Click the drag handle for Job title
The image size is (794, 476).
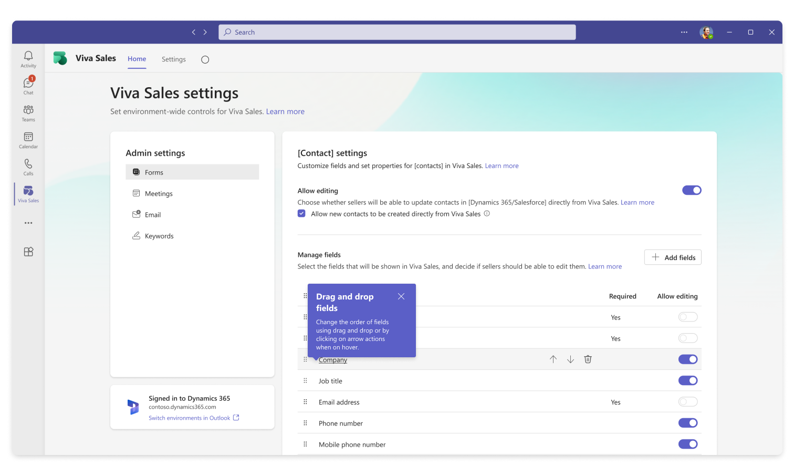305,380
